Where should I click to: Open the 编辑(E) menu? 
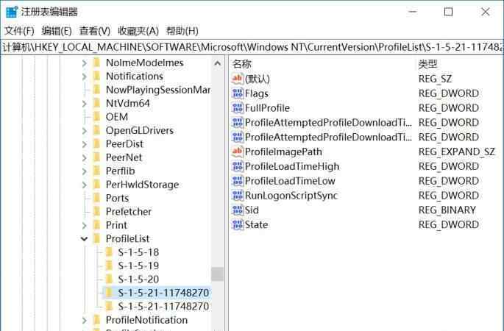[57, 31]
